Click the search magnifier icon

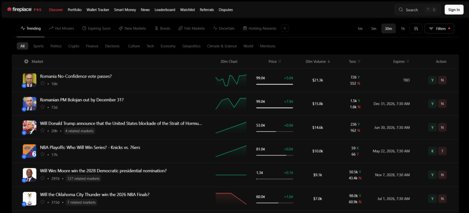click(401, 10)
